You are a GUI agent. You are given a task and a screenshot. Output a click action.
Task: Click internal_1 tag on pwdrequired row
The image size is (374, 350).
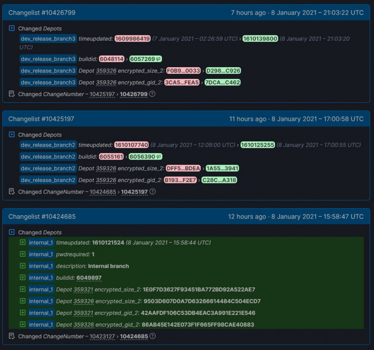[41, 254]
